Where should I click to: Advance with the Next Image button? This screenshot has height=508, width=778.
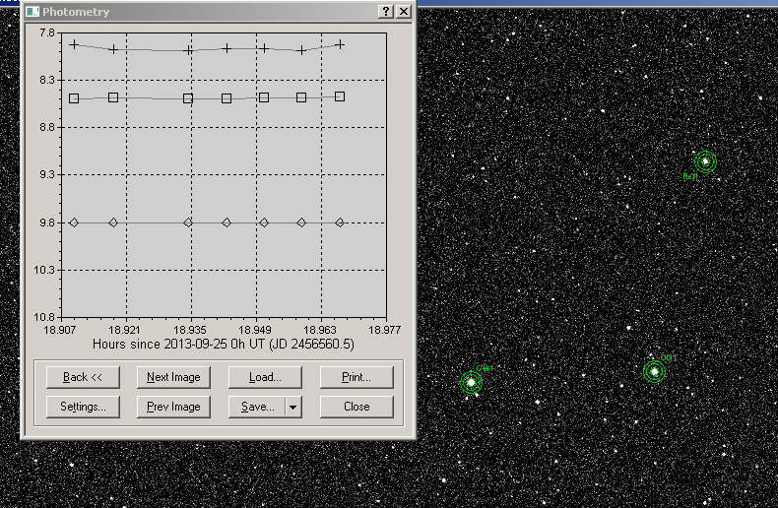coord(173,377)
